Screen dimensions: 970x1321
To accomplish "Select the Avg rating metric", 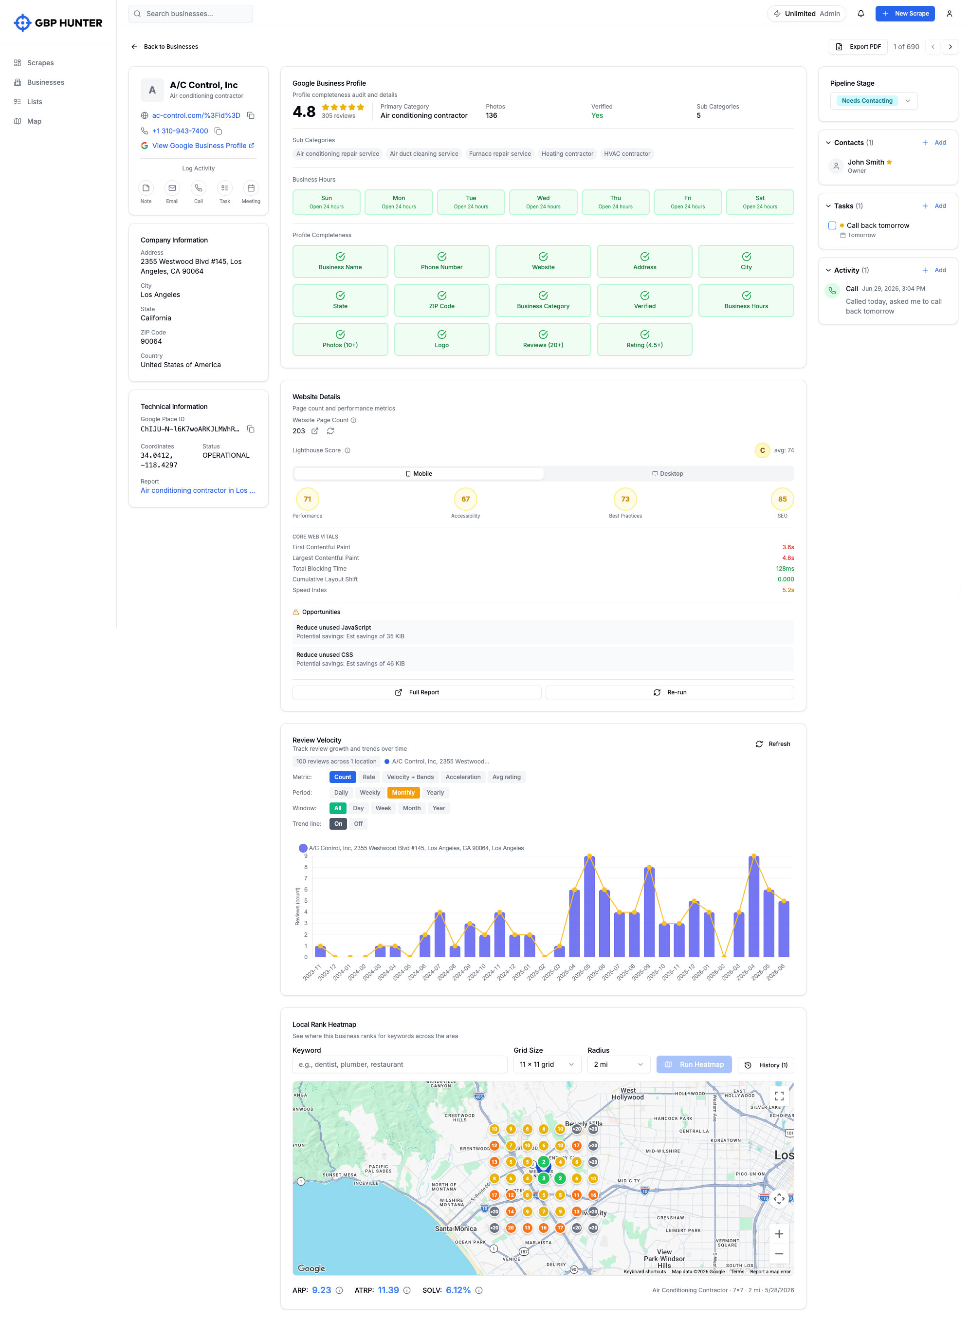I will (506, 777).
